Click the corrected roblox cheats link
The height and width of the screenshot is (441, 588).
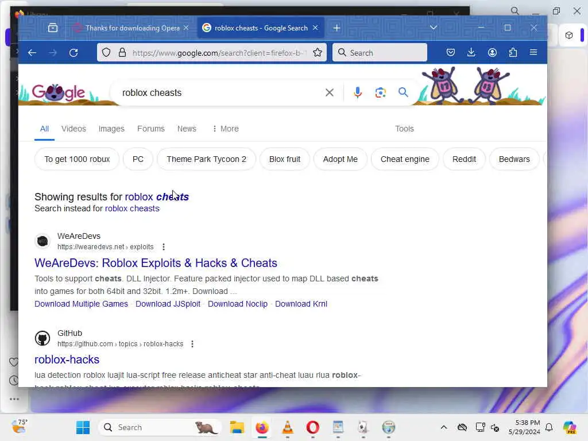pos(157,196)
